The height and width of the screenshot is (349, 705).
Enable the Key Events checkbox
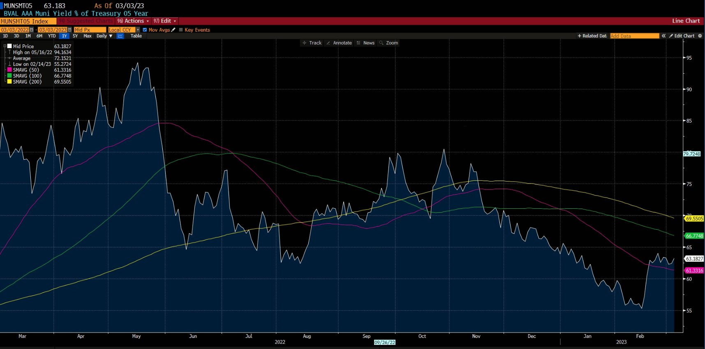coord(181,30)
